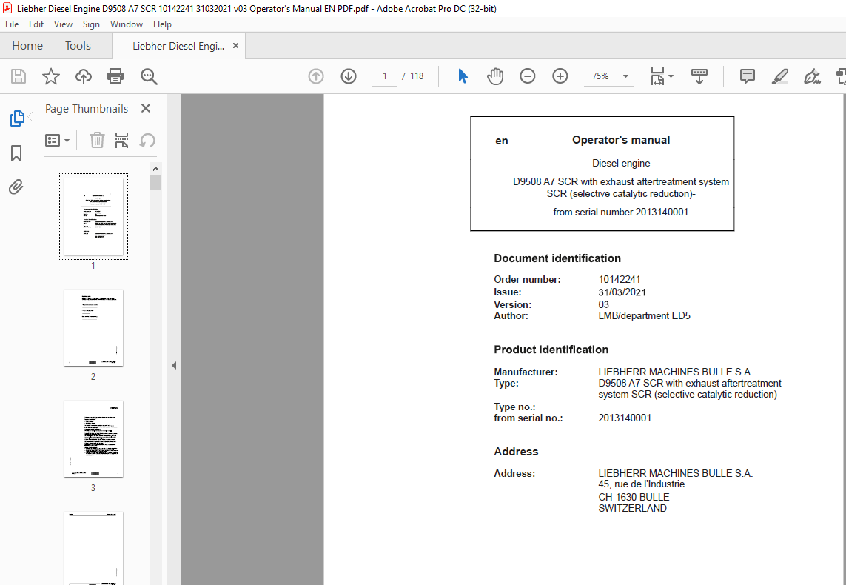Viewport: 846px width, 585px height.
Task: Click the Document identification heading
Action: [557, 258]
